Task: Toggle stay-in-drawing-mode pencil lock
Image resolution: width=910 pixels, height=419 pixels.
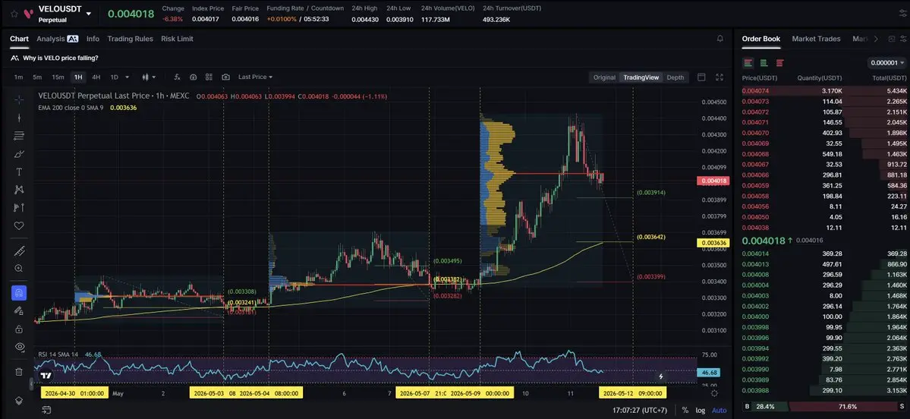Action: [19, 310]
